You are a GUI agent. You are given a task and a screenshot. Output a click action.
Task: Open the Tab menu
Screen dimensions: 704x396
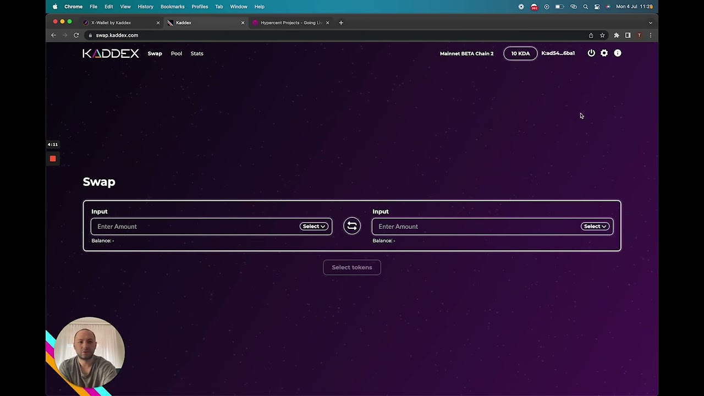219,7
